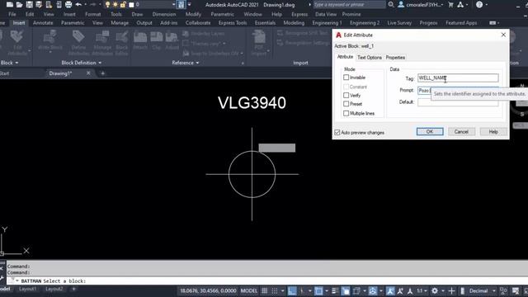Click the search magnifier icon in title bar

(391, 5)
